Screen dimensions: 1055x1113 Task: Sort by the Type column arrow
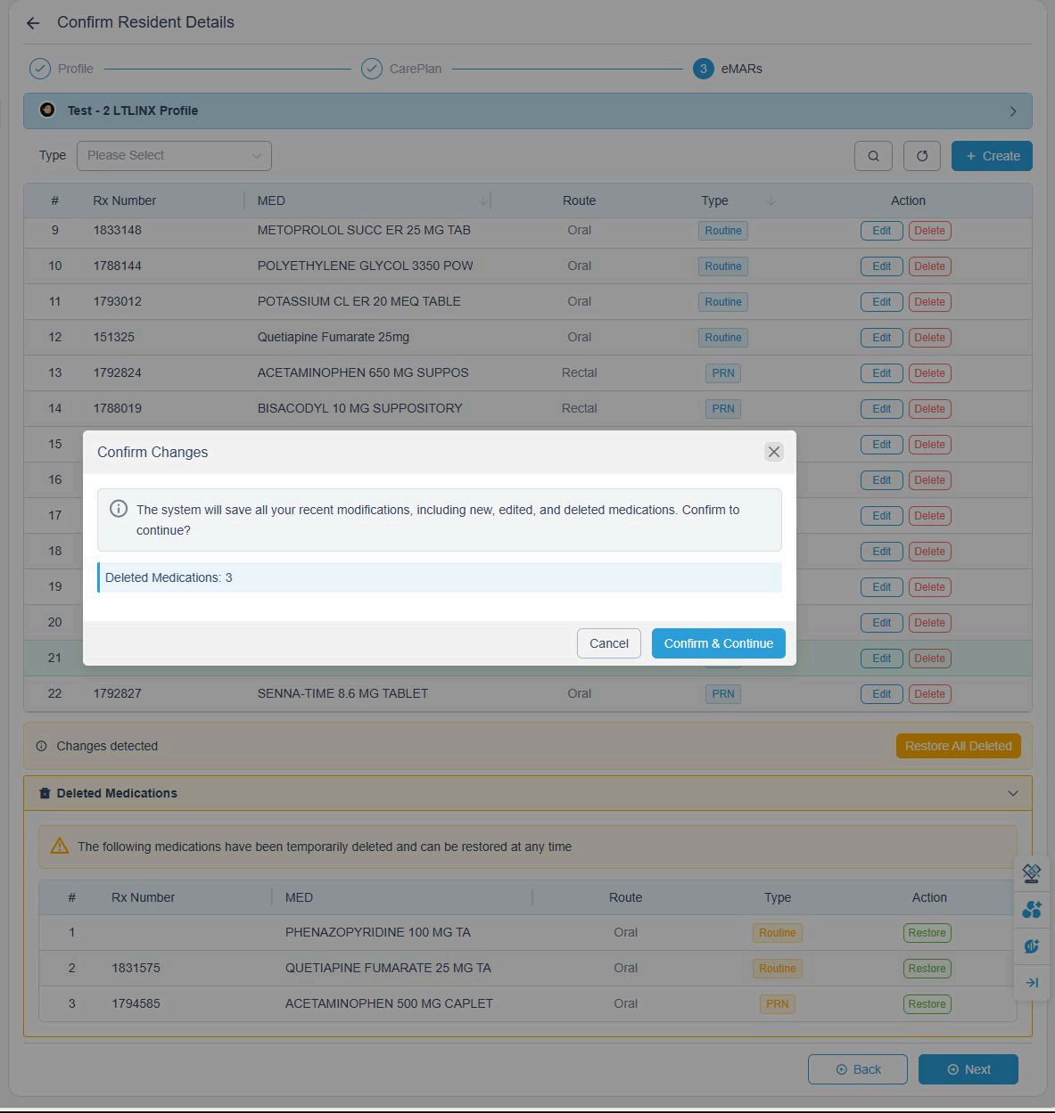click(x=771, y=201)
